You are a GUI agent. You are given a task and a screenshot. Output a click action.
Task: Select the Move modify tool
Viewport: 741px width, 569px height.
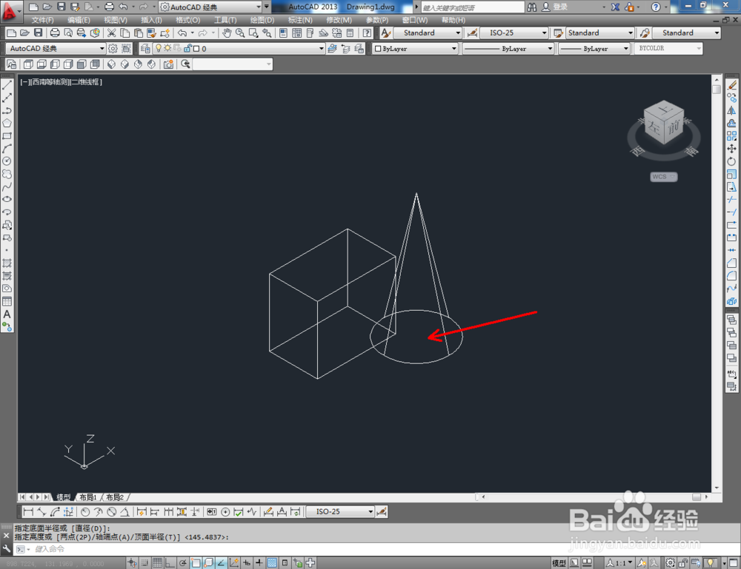point(731,149)
